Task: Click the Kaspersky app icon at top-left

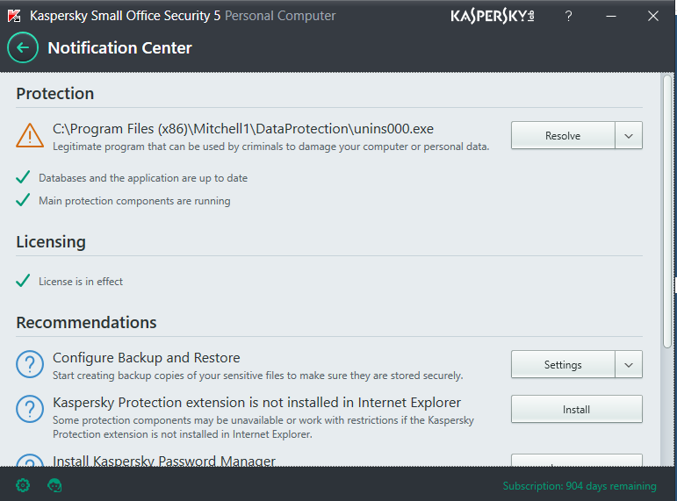Action: (x=14, y=16)
